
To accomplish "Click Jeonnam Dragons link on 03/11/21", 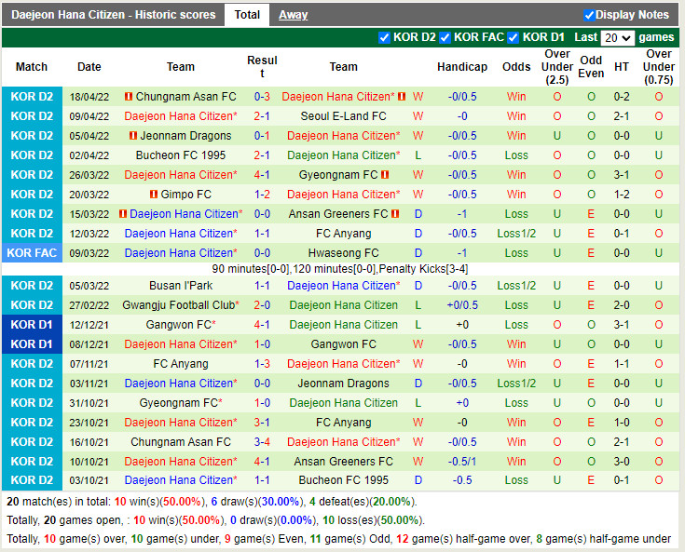I will pyautogui.click(x=343, y=384).
